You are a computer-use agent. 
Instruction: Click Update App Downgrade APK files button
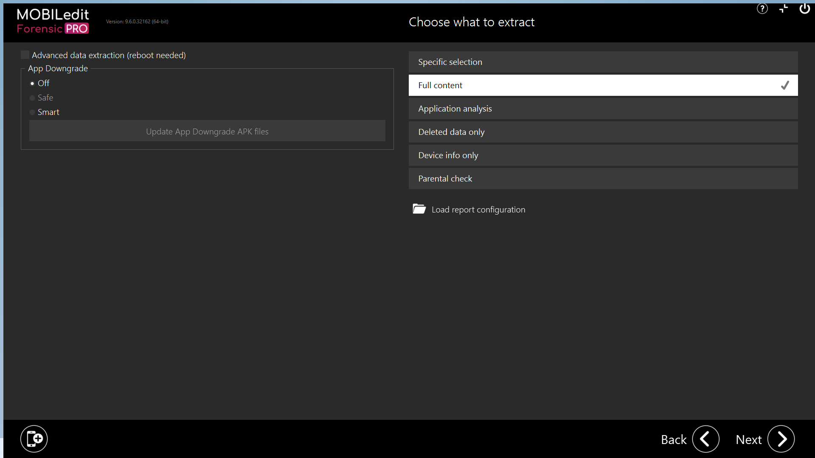207,131
